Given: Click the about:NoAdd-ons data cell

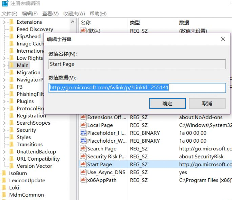Looking at the screenshot, I should tap(201, 117).
